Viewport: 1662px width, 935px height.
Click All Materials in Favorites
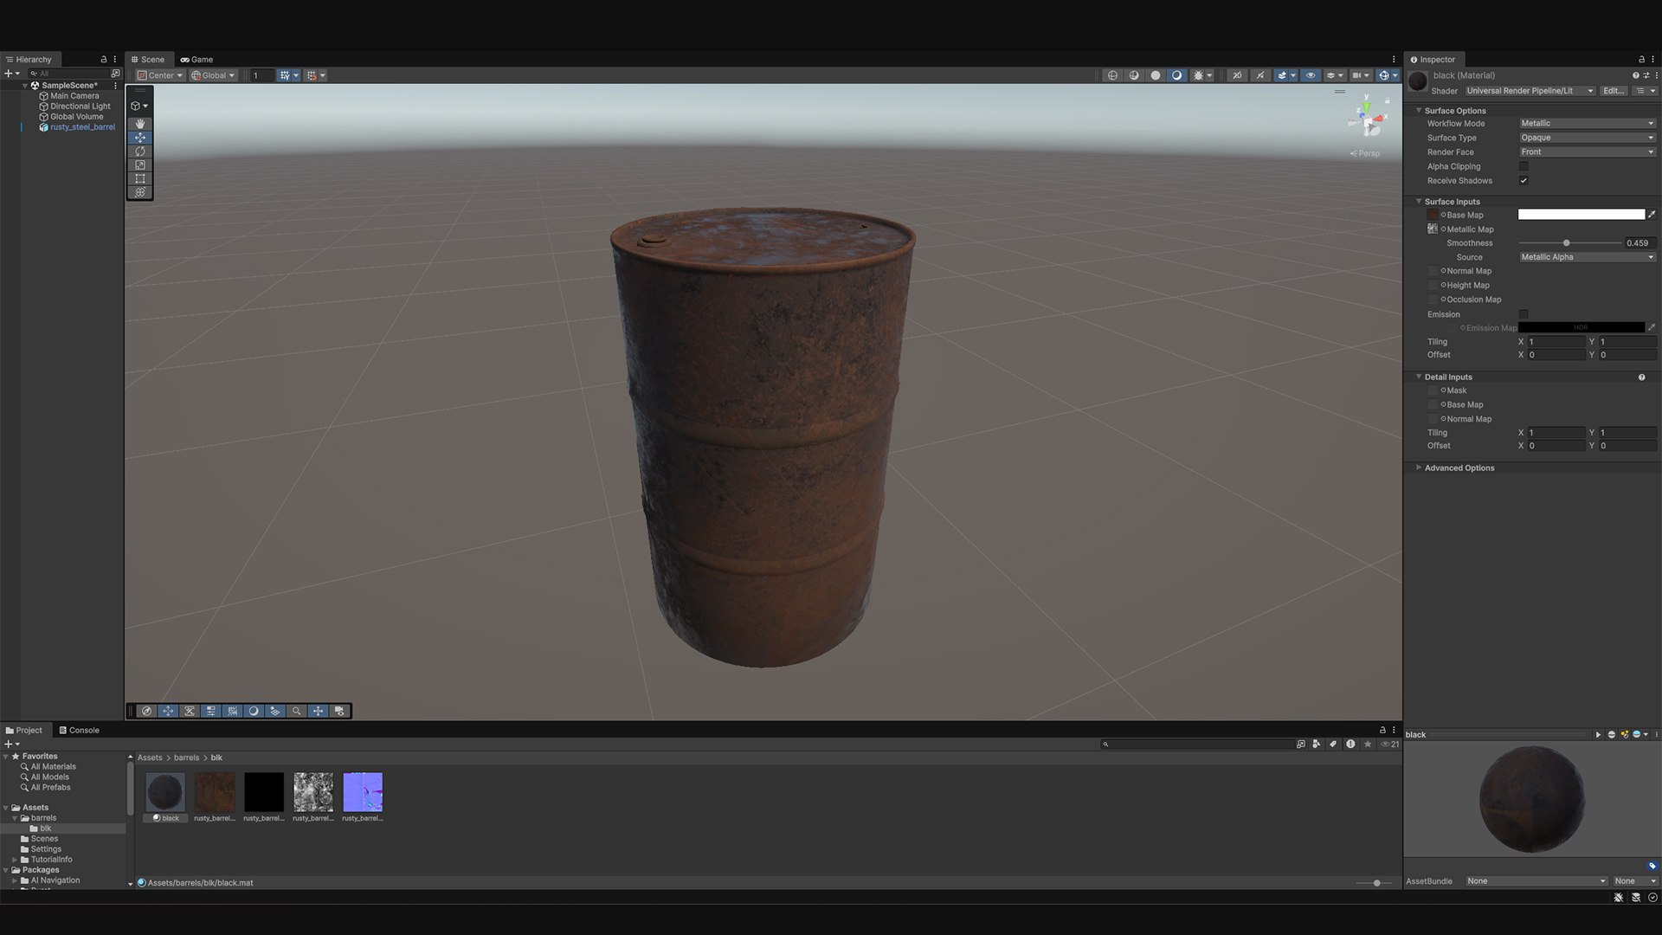(x=53, y=767)
